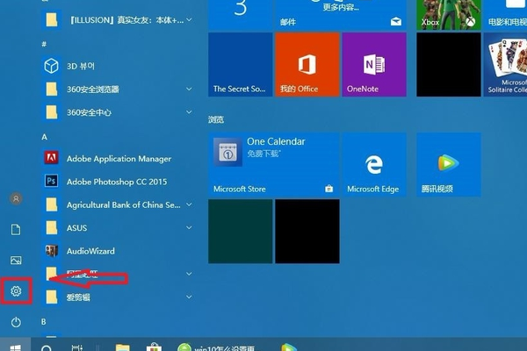
Task: Open The Secret So... tile
Action: click(241, 64)
